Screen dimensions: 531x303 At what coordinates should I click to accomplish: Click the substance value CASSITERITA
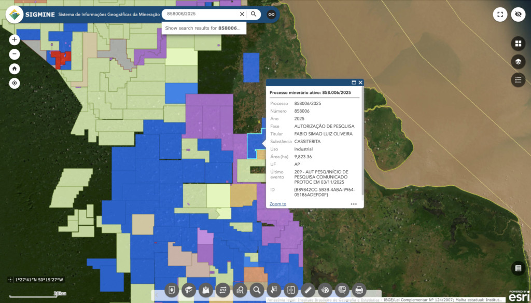(307, 141)
